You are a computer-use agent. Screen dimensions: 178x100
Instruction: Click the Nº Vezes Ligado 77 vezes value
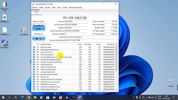point(111,31)
